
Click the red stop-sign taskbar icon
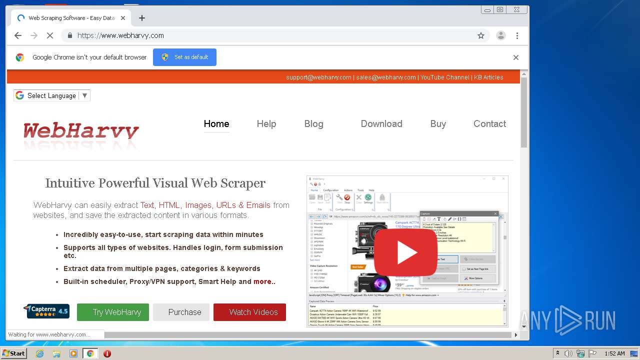107,353
